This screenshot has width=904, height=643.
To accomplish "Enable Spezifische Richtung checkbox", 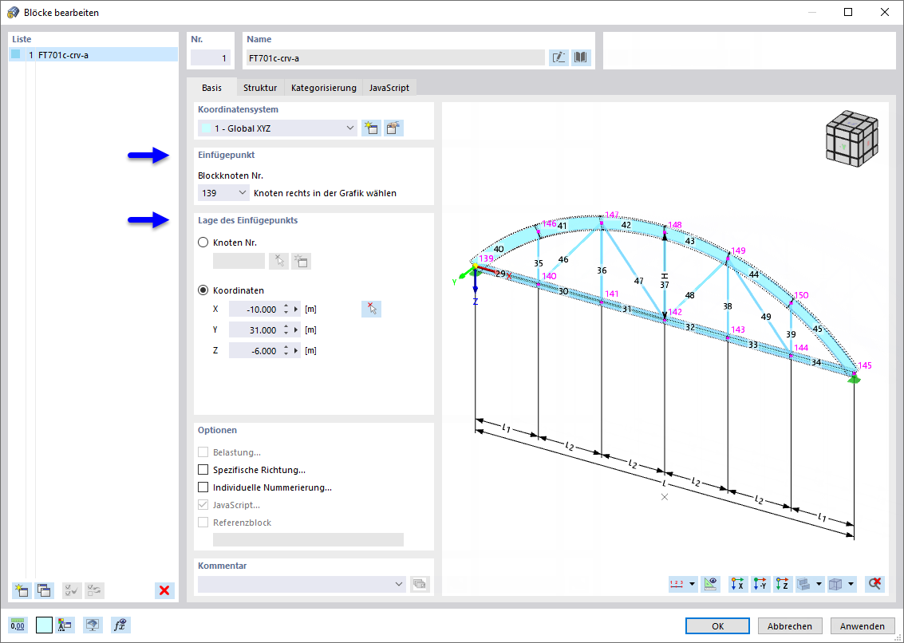I will pyautogui.click(x=203, y=470).
